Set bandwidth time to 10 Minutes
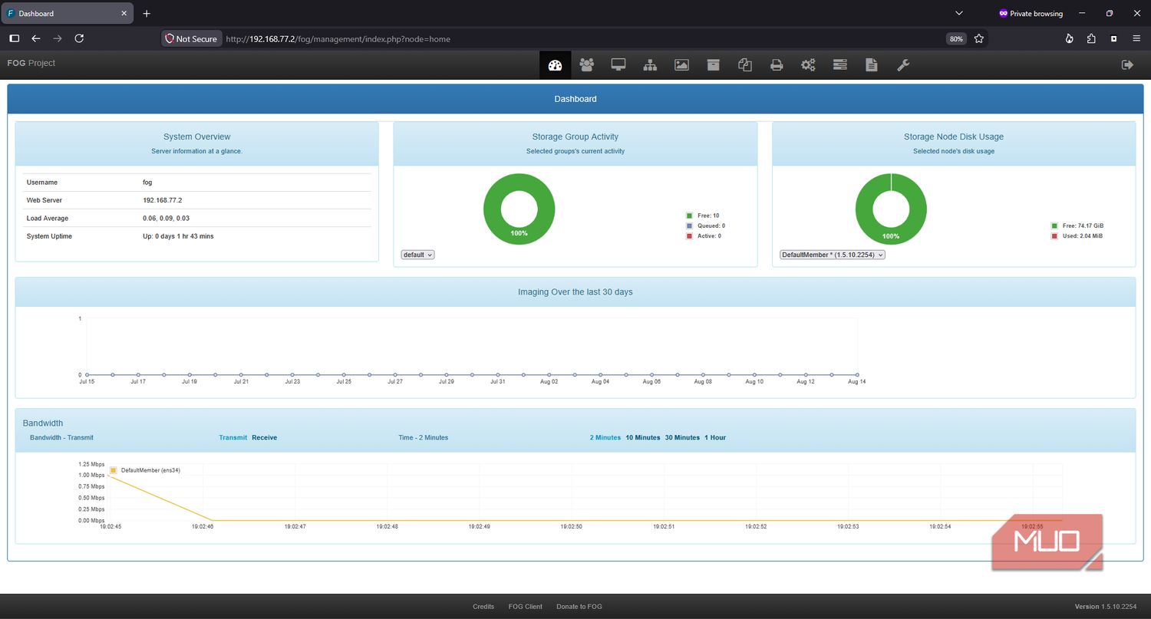 point(643,437)
